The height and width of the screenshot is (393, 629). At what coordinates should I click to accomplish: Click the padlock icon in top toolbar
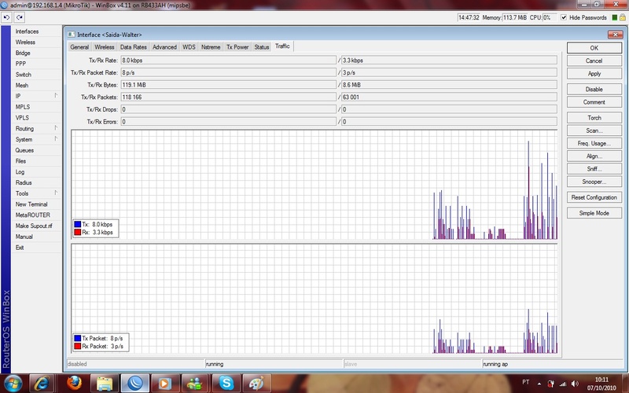coord(622,17)
